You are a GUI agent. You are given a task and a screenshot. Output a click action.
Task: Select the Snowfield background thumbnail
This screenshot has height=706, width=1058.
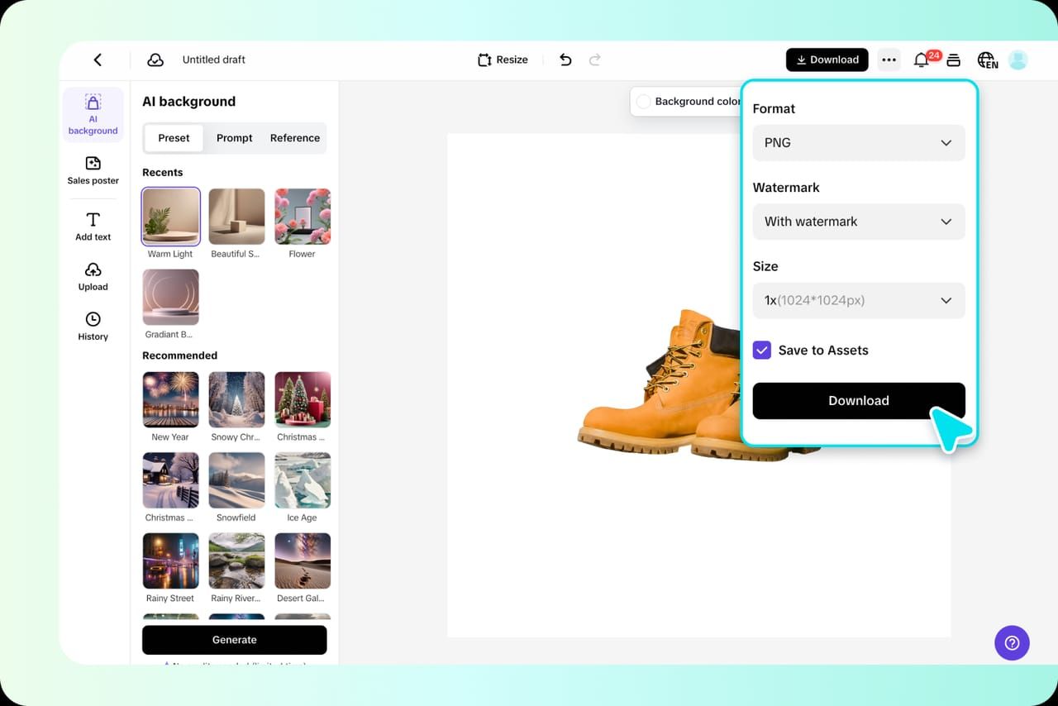click(236, 480)
